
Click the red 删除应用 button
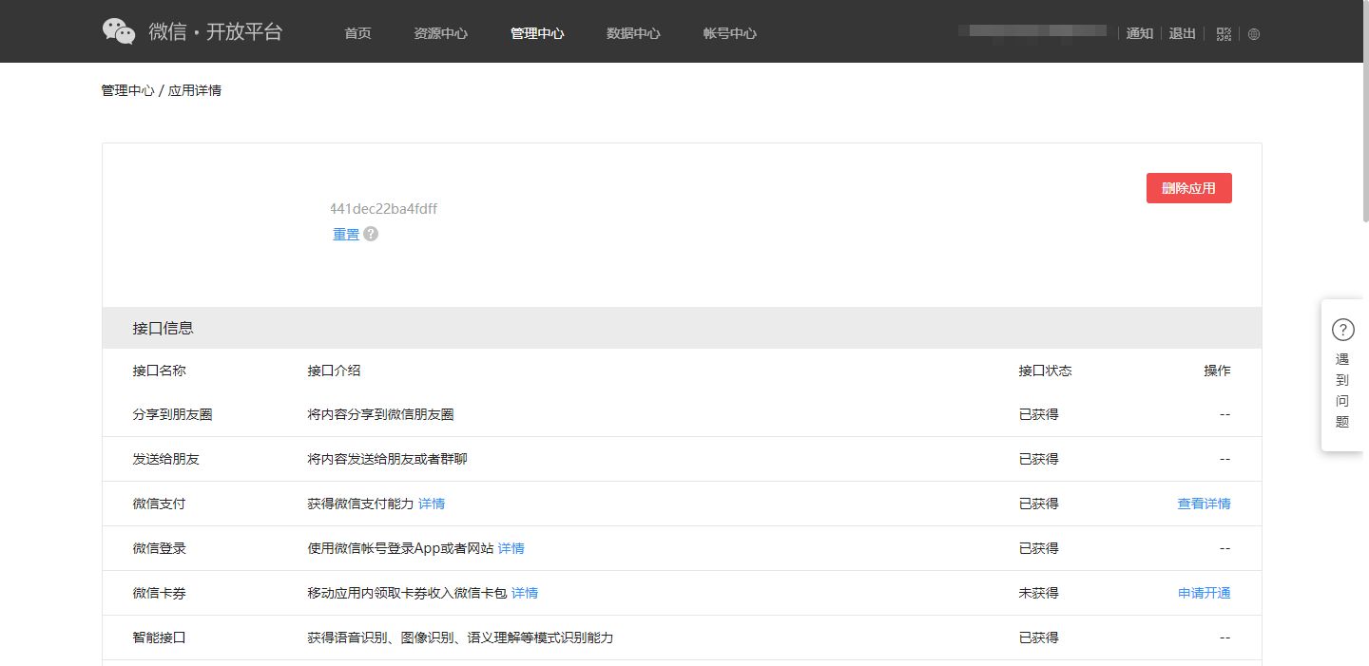(1188, 188)
